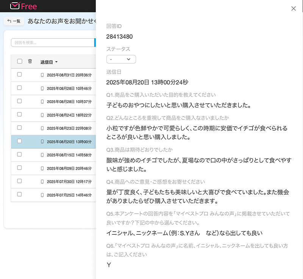Click phone icon in 08月24日 18時22分 row
The image size is (303, 279).
pyautogui.click(x=42, y=115)
